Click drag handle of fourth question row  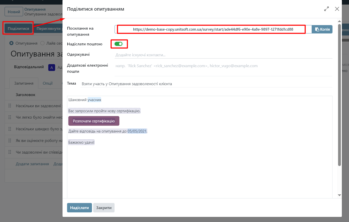(x=10, y=141)
